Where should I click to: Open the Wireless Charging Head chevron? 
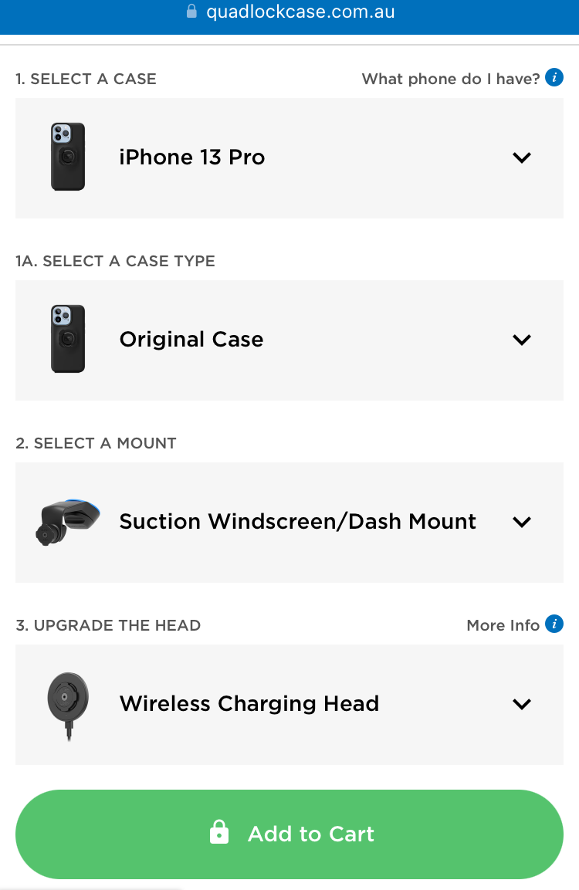pyautogui.click(x=522, y=705)
